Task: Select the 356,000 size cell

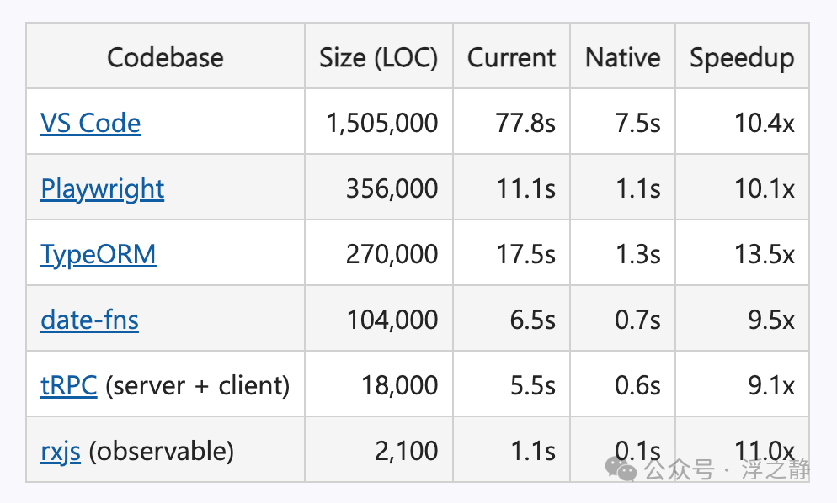Action: tap(379, 188)
